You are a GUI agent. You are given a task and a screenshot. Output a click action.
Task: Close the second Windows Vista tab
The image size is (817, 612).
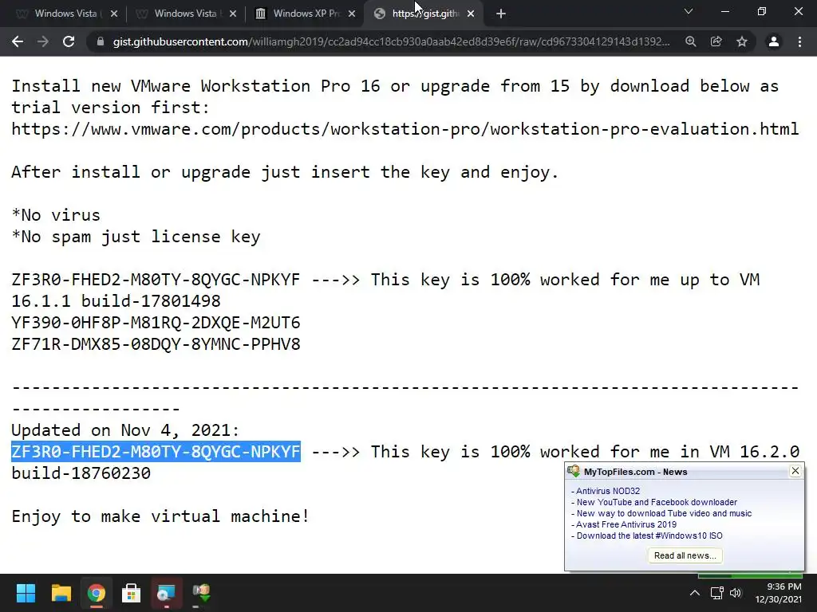point(233,14)
